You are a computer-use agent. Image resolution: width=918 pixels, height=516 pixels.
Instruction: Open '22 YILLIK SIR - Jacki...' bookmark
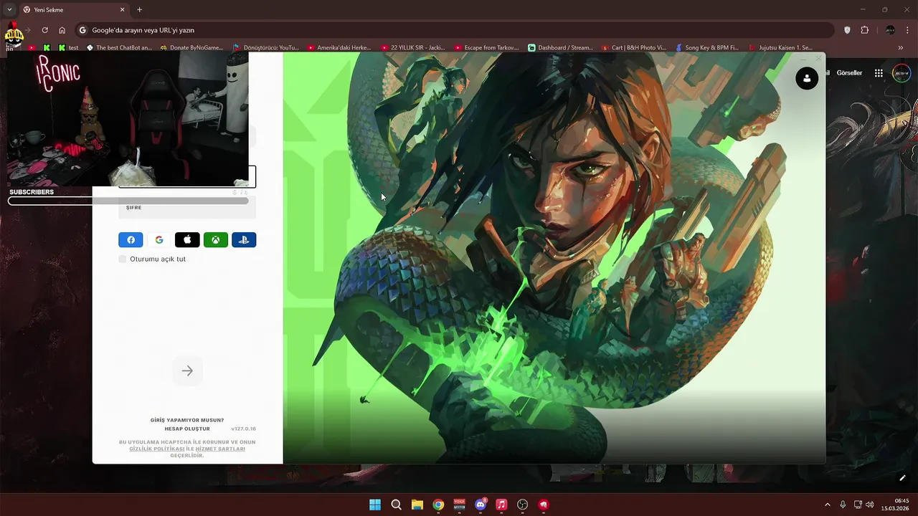pos(413,48)
